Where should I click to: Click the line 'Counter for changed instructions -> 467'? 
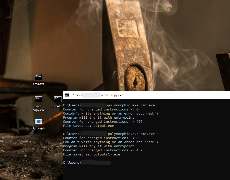[x=103, y=122]
